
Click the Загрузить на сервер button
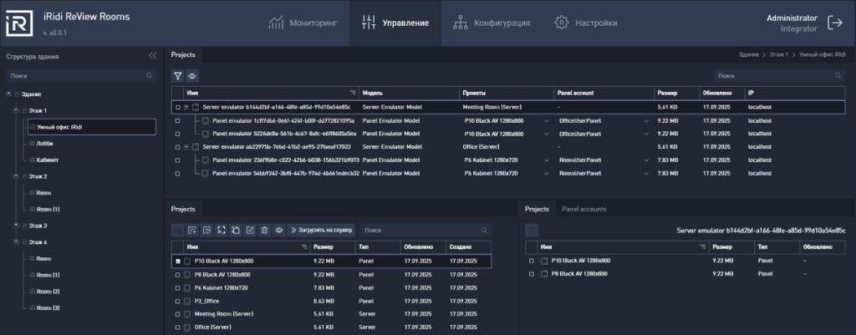click(322, 231)
